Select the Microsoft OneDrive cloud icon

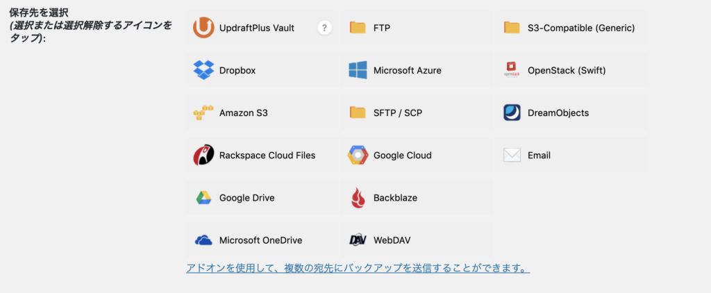[x=203, y=240]
